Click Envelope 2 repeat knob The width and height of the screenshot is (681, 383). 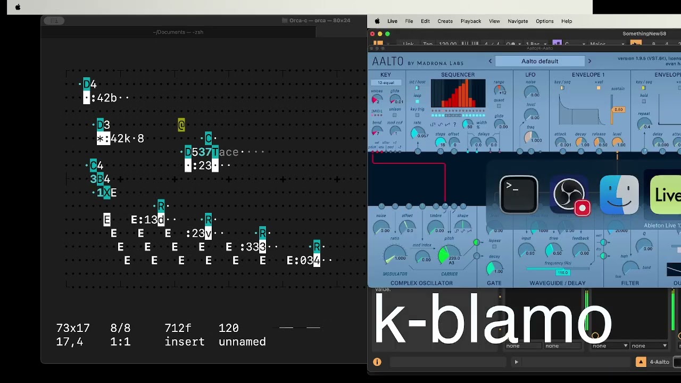(x=644, y=123)
